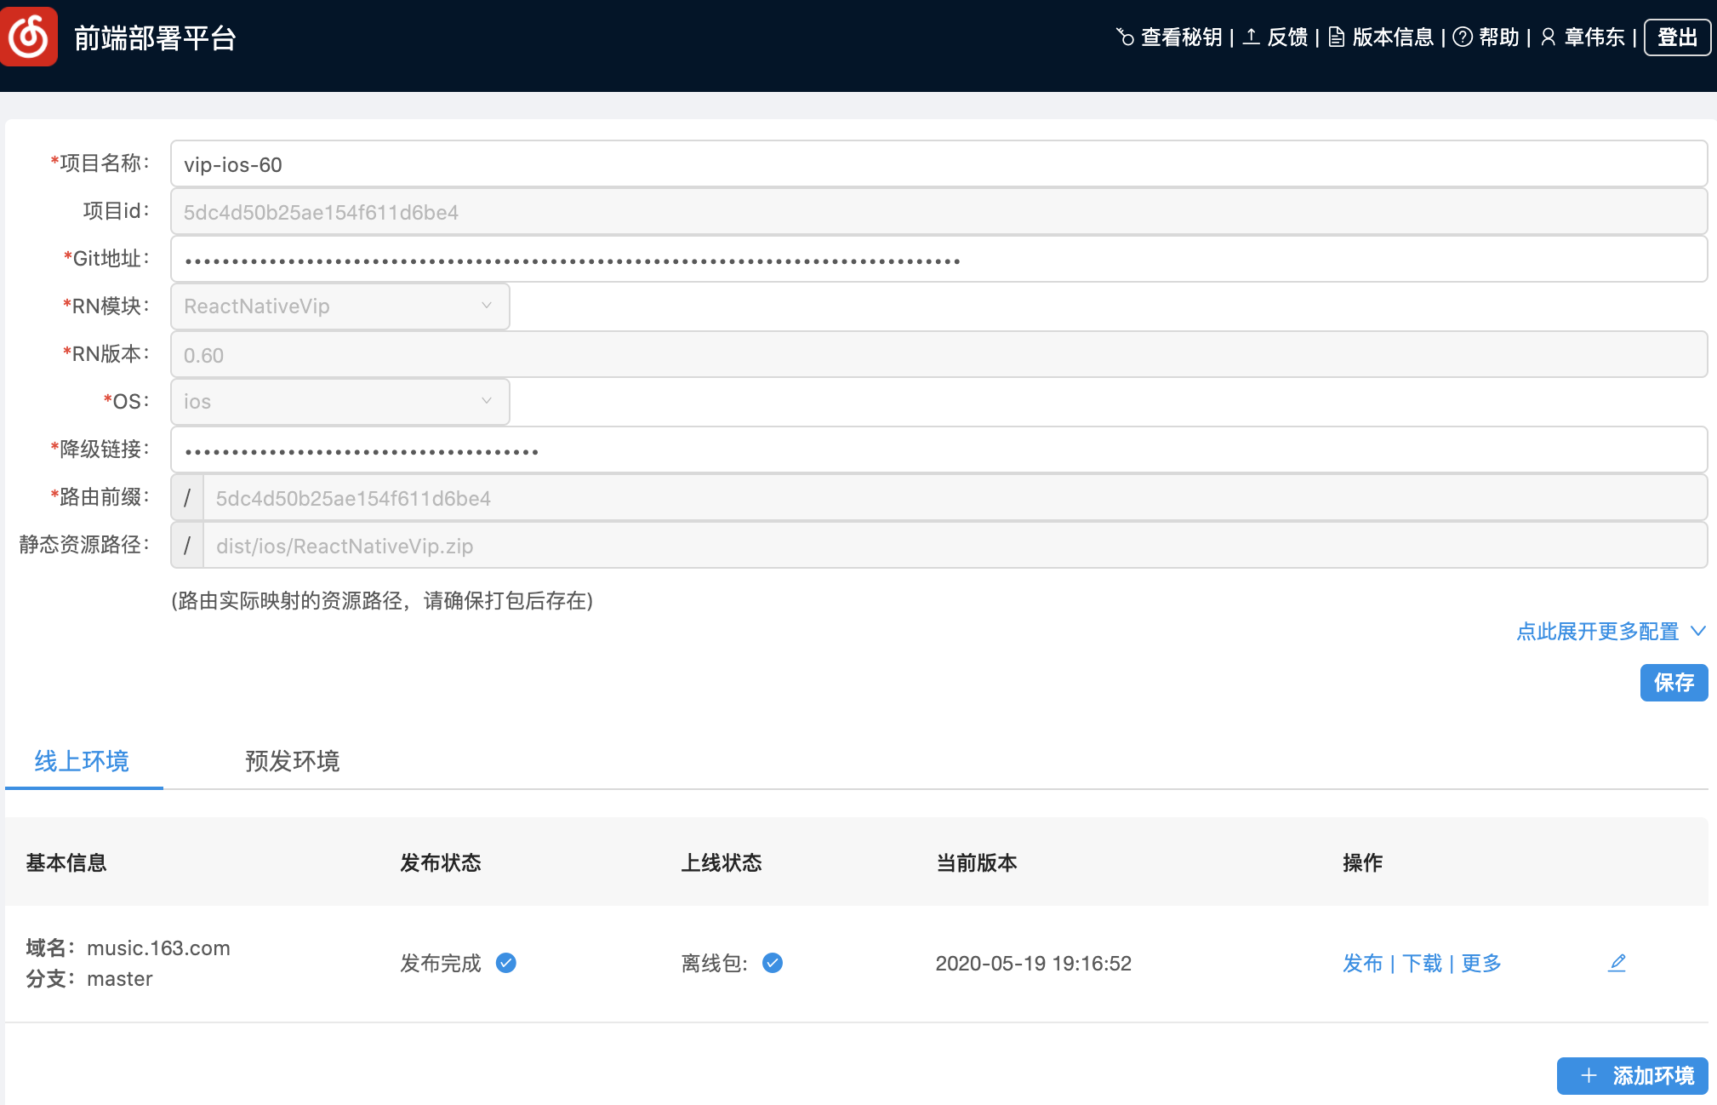Viewport: 1717px width, 1105px height.
Task: Select the 线上环境 tab
Action: [82, 761]
